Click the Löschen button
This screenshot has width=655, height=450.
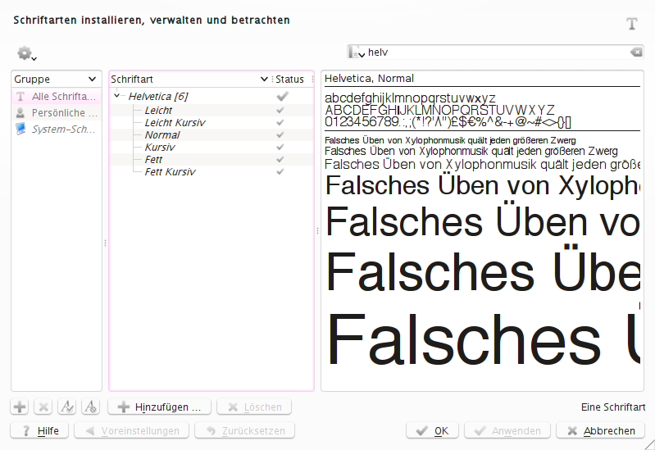click(254, 407)
